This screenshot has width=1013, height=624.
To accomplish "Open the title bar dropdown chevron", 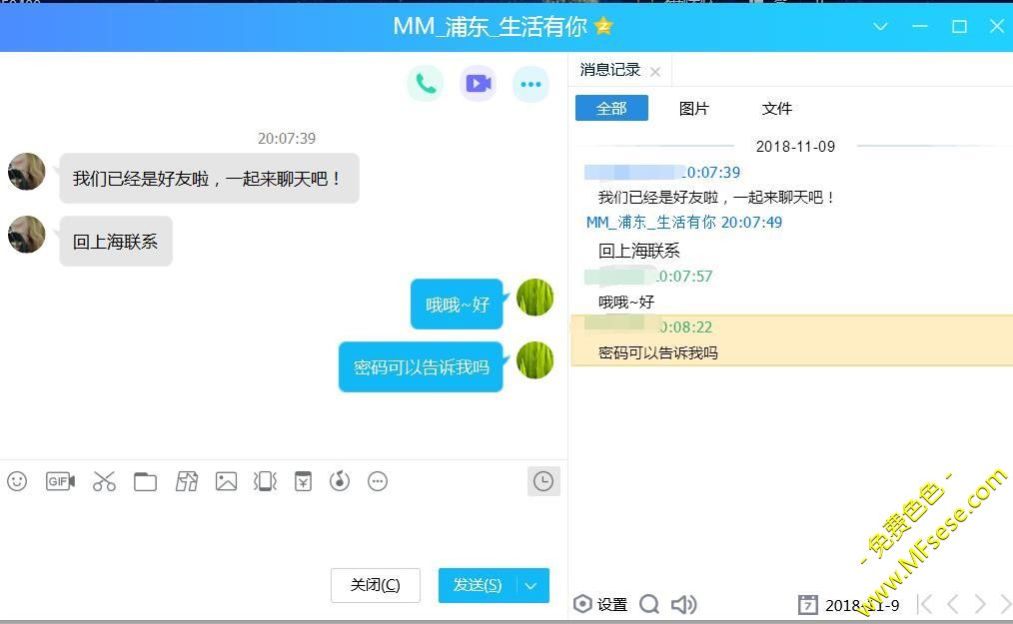I will [x=880, y=27].
